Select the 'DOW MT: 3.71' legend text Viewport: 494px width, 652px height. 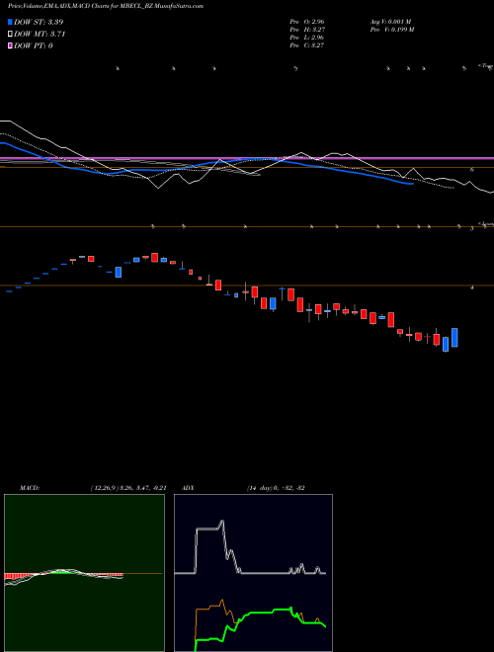40,35
